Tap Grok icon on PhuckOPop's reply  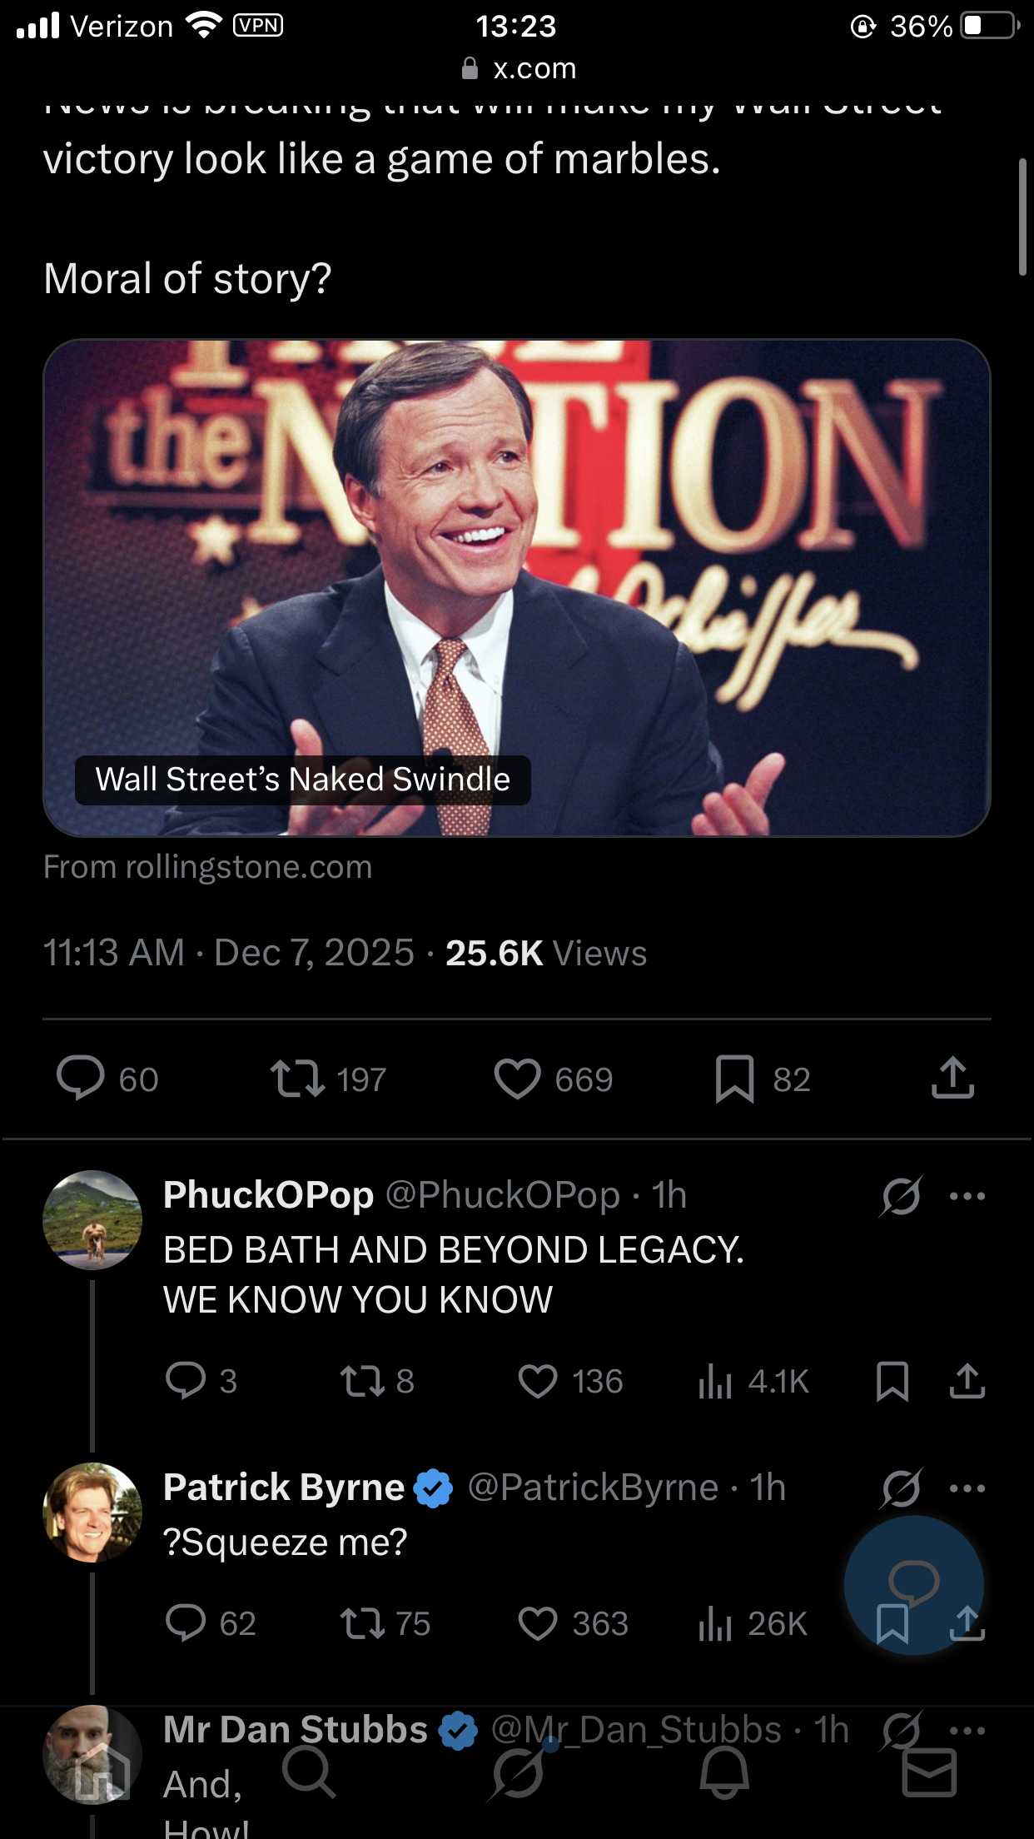(x=901, y=1196)
